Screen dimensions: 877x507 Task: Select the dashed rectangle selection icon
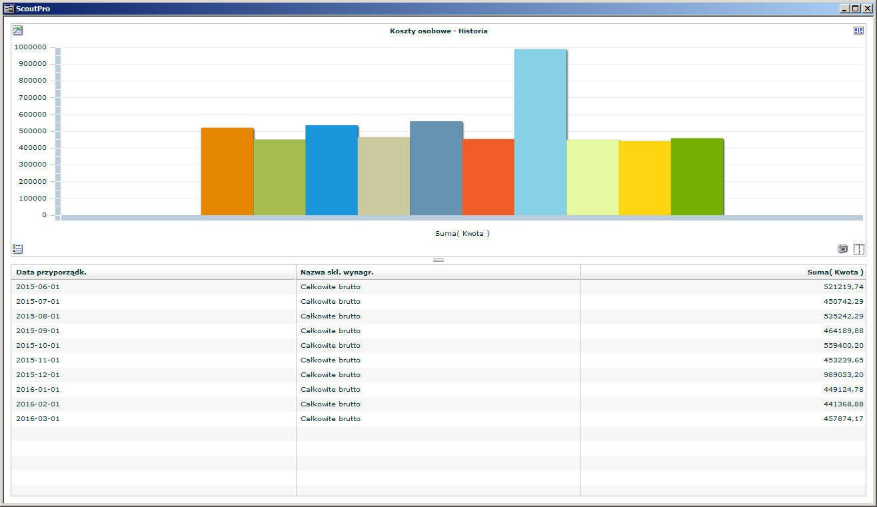coord(858,249)
